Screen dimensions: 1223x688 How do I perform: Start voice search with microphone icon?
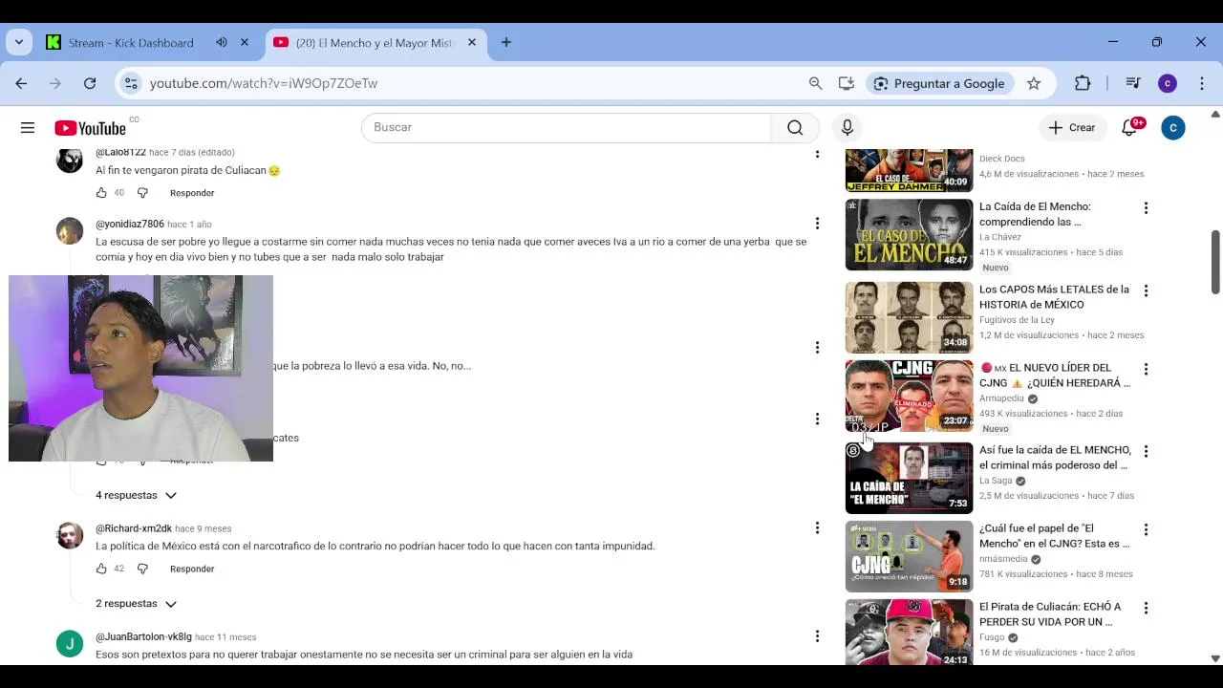click(847, 127)
